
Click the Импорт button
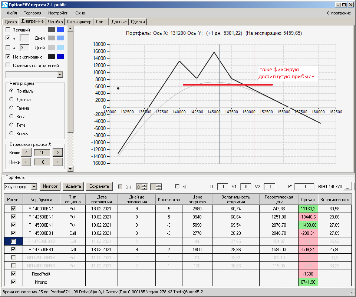click(50, 186)
